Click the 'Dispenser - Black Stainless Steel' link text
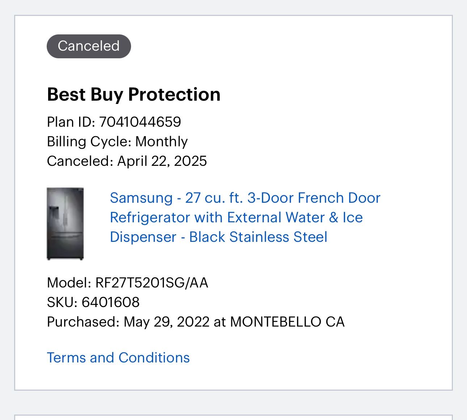This screenshot has height=420, width=467. point(218,237)
